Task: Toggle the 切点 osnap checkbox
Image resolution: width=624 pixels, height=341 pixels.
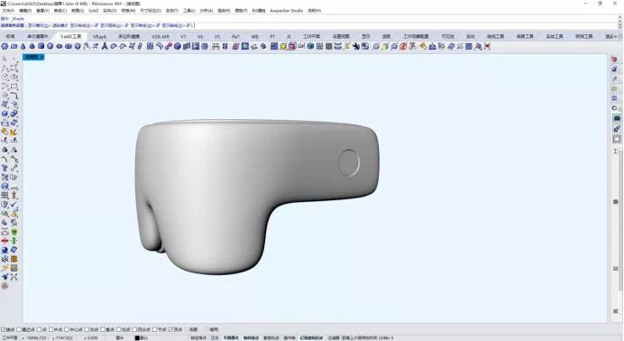Action: coord(118,329)
